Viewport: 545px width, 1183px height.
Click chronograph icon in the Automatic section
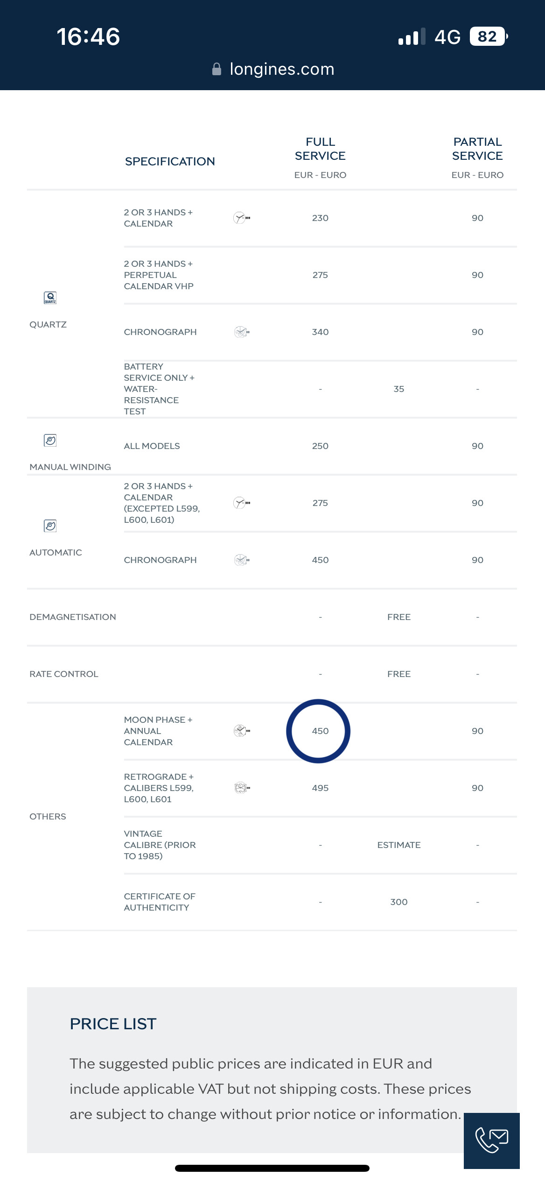pyautogui.click(x=241, y=560)
